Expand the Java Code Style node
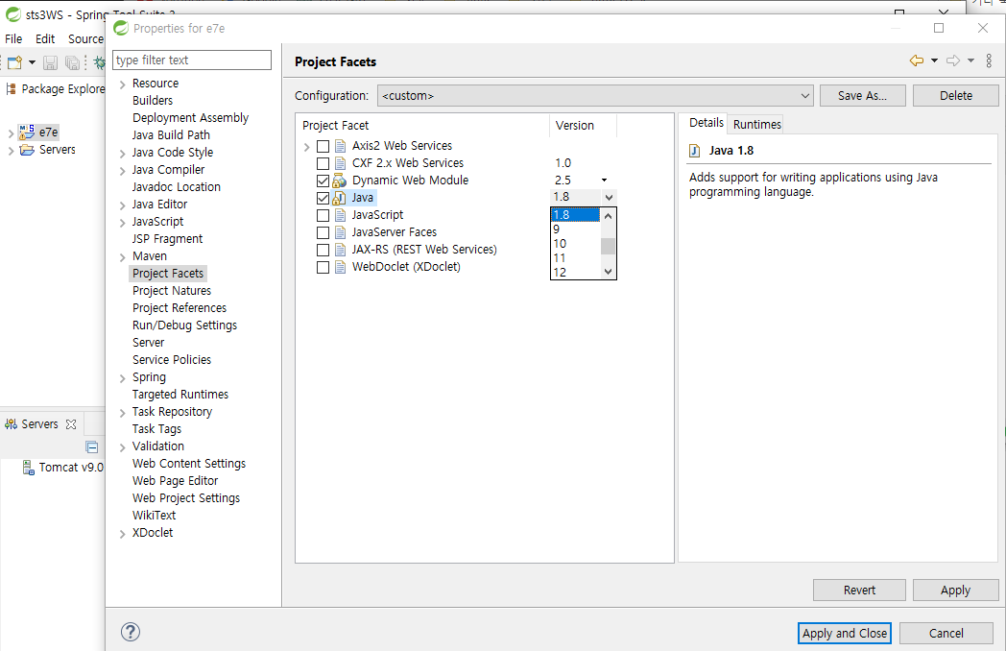 (x=122, y=154)
